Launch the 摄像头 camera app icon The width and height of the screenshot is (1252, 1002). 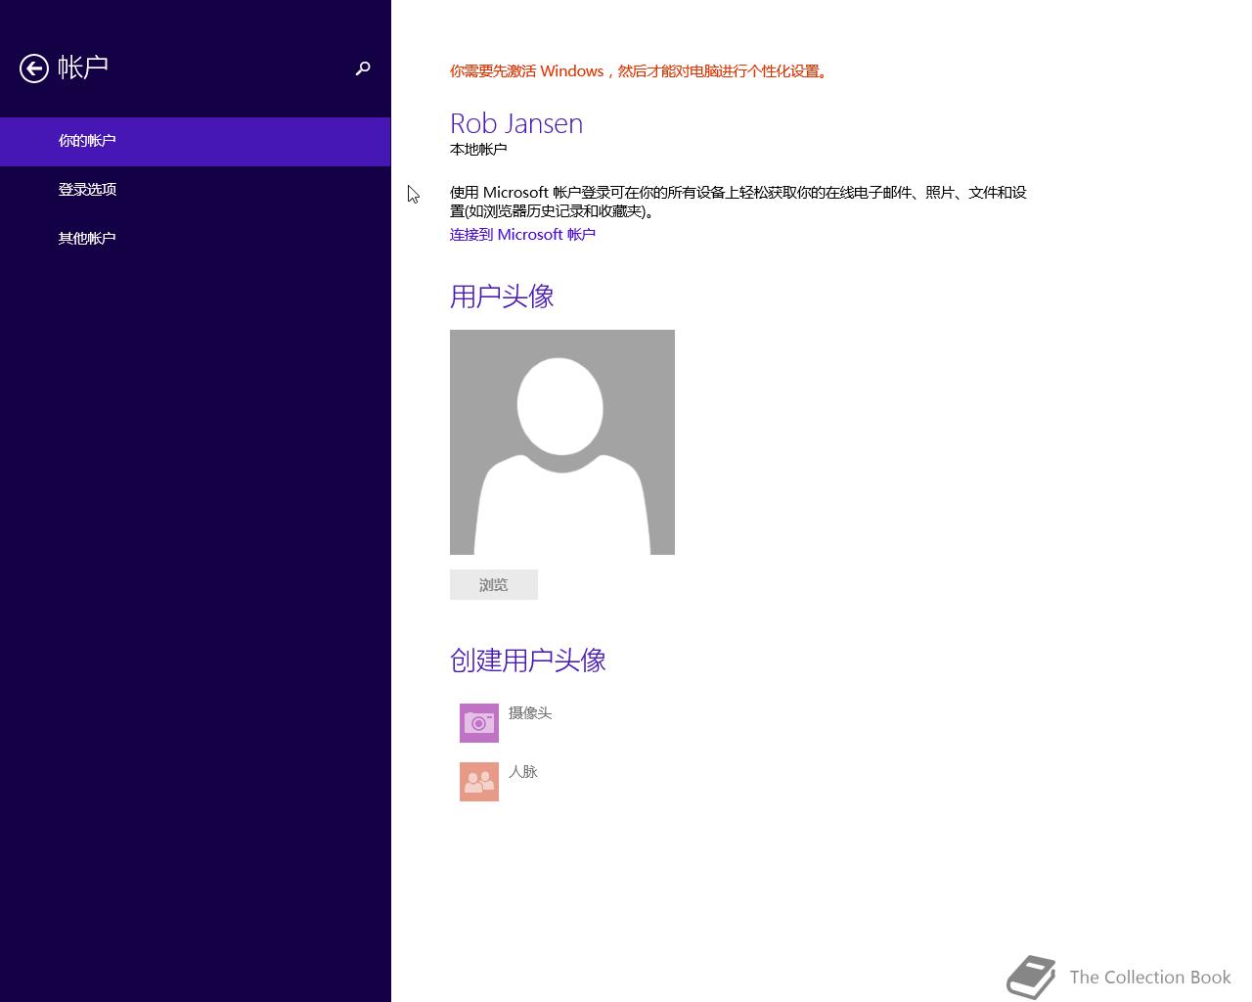point(479,723)
